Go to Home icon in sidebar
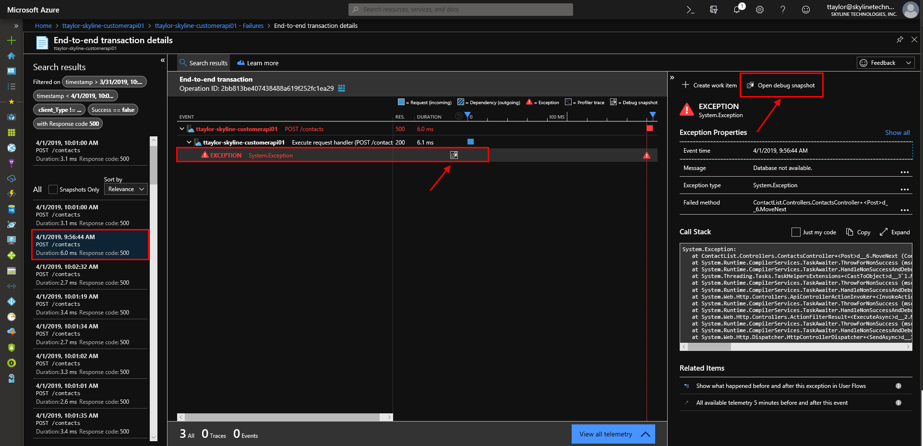Viewport: 923px width, 446px height. click(12, 56)
